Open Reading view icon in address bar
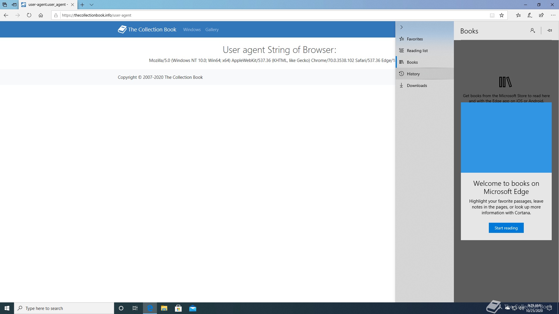Screen dimensions: 559x314 coord(492,15)
